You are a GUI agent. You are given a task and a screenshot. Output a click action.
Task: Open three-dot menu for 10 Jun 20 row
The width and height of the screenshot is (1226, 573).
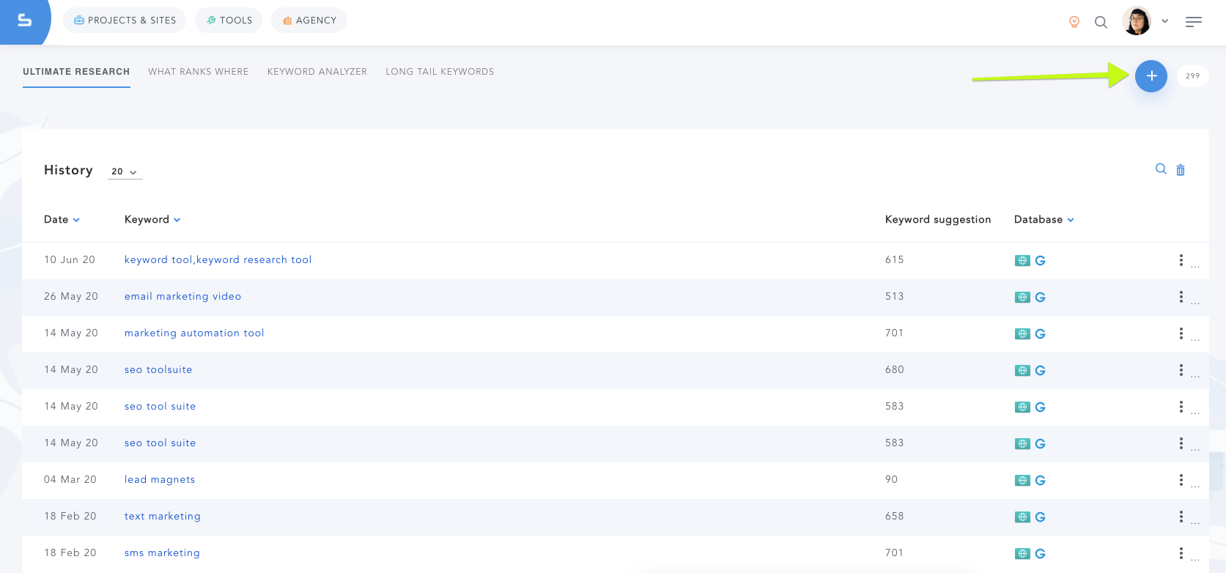[x=1181, y=260]
